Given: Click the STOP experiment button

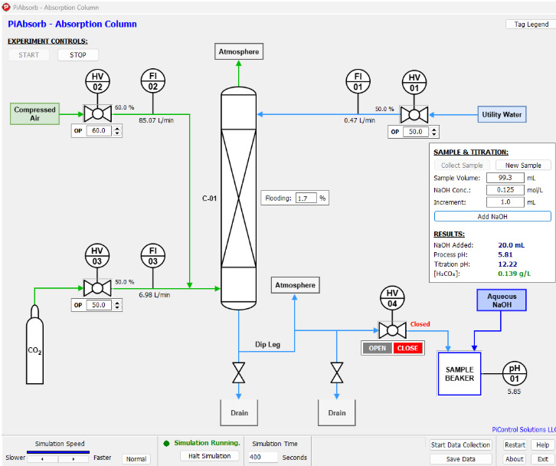Looking at the screenshot, I should pos(78,55).
